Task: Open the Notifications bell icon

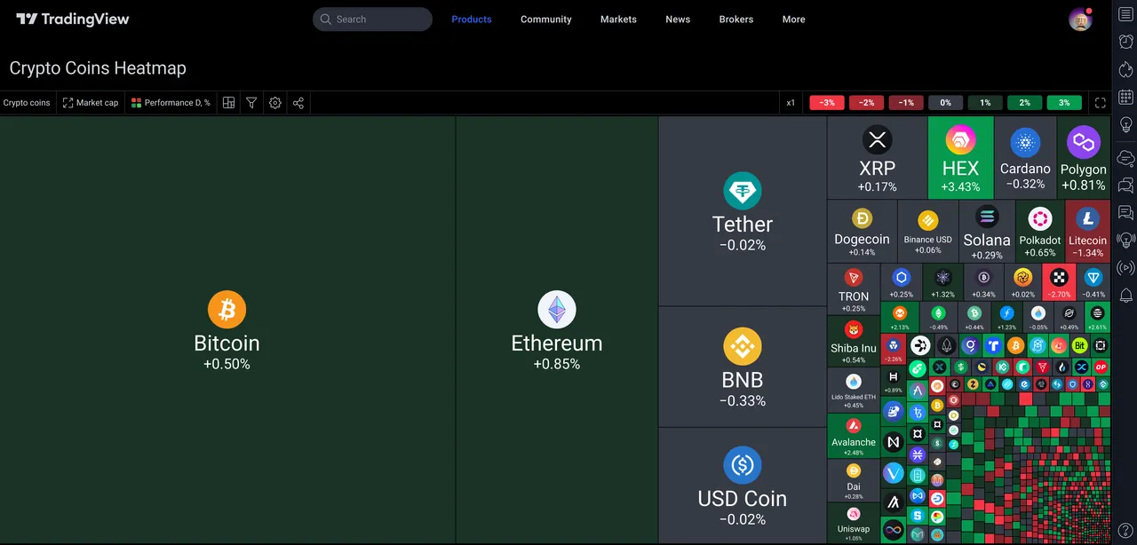Action: click(x=1125, y=295)
